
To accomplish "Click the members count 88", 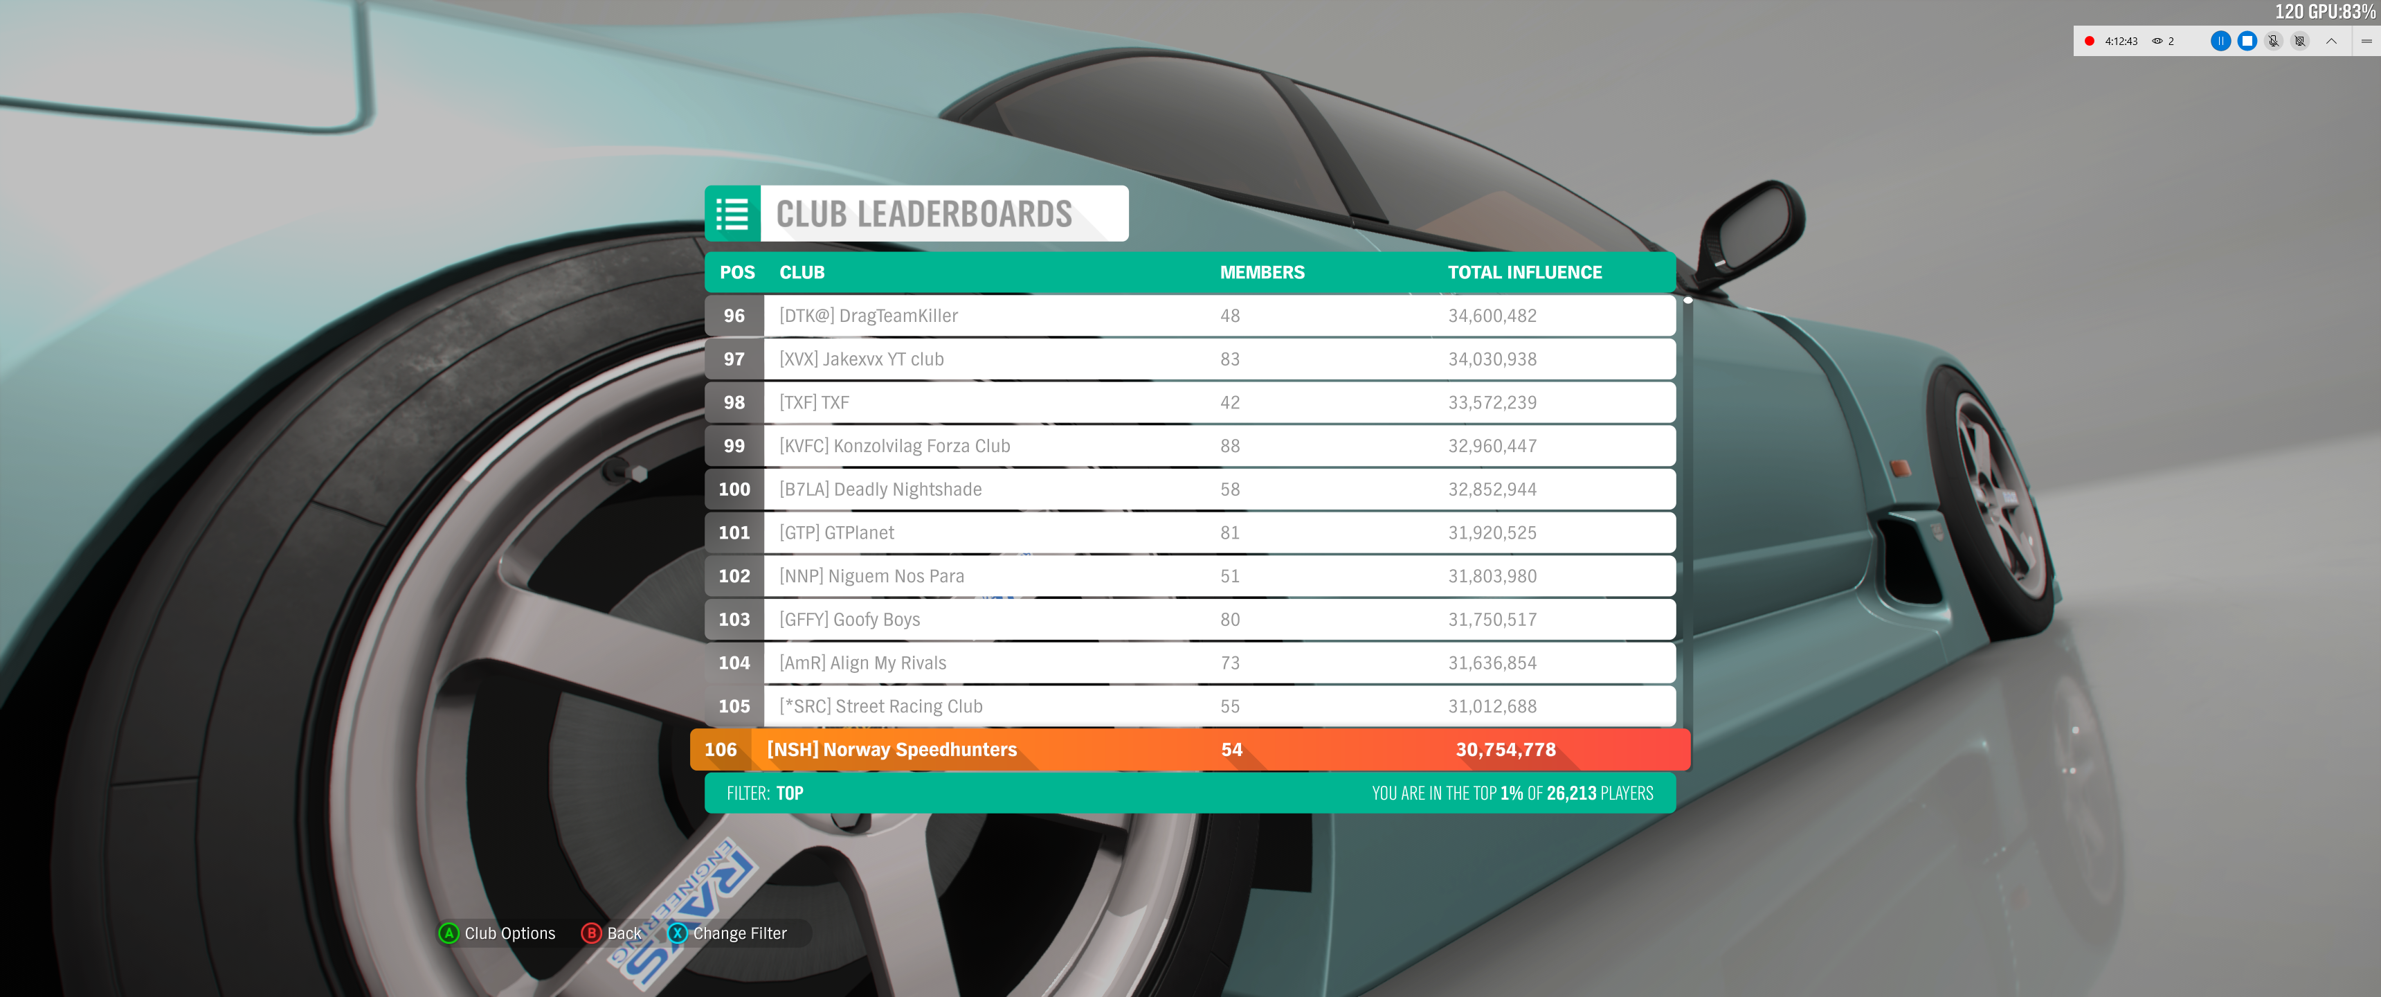I will click(x=1229, y=446).
